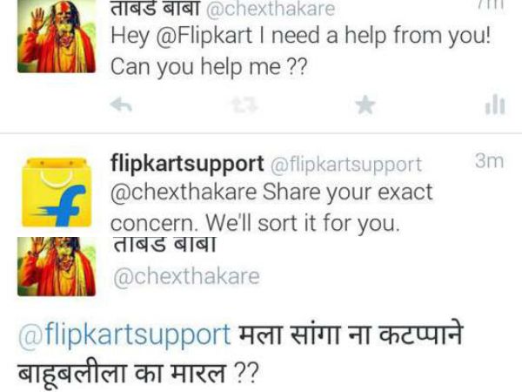Click @chexthakare handle beside lower avatar
This screenshot has width=522, height=392.
coord(186,276)
